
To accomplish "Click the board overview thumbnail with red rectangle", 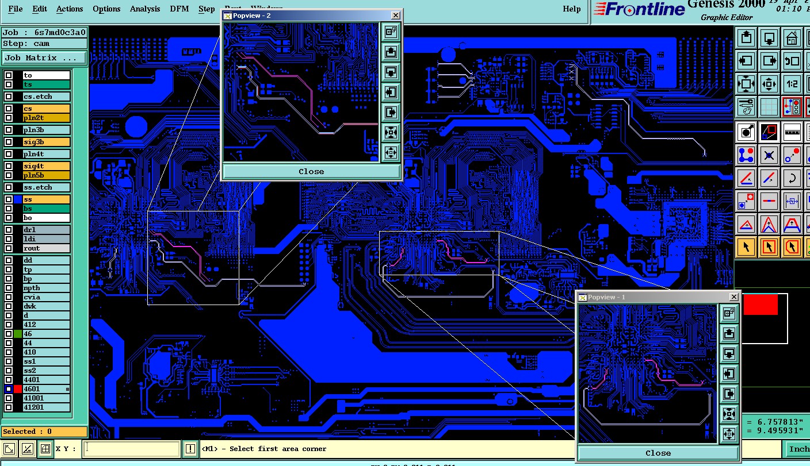I will point(765,318).
